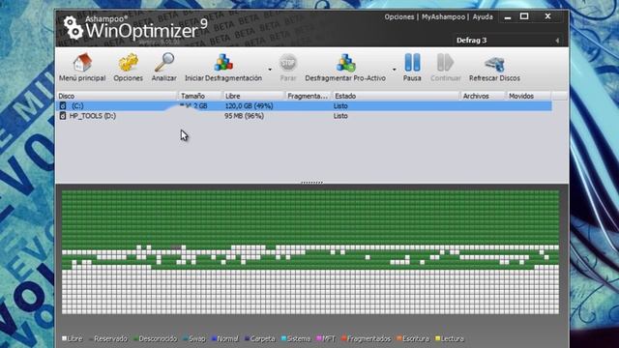Sort by the Archivos column header
Image resolution: width=619 pixels, height=348 pixels.
(x=484, y=96)
